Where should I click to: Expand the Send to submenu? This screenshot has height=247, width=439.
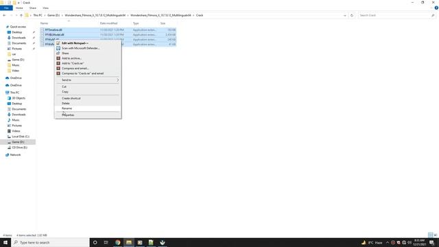[x=88, y=80]
